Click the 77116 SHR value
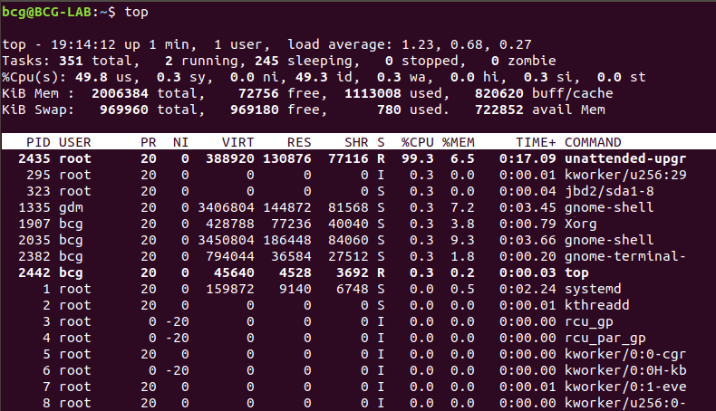 348,158
